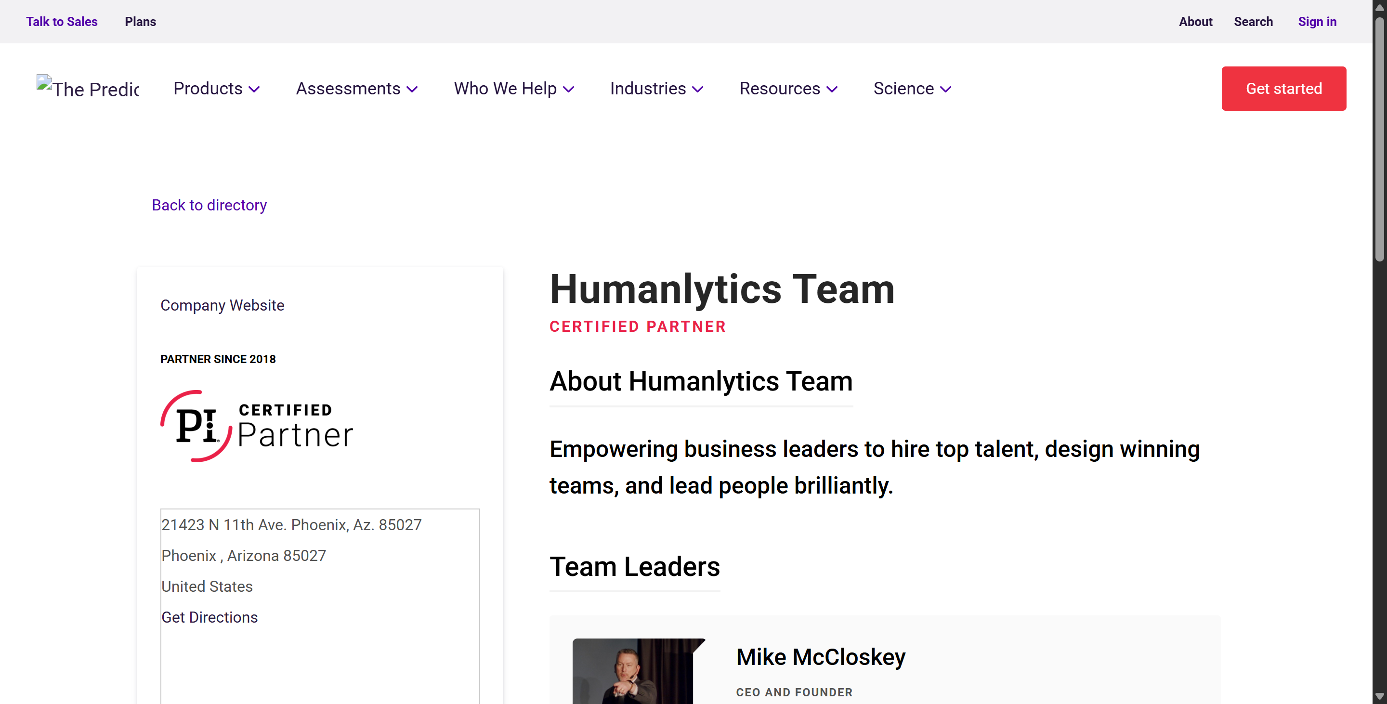The width and height of the screenshot is (1387, 704).
Task: Click the PARTNER SINCE 2018 text
Action: coord(218,359)
